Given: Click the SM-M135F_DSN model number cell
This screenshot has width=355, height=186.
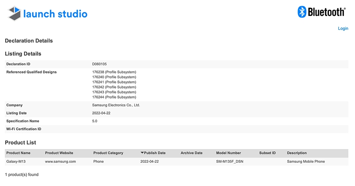Looking at the screenshot, I should 230,161.
